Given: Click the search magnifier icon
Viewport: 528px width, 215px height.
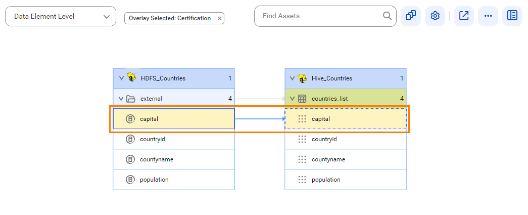Looking at the screenshot, I should pyautogui.click(x=387, y=16).
